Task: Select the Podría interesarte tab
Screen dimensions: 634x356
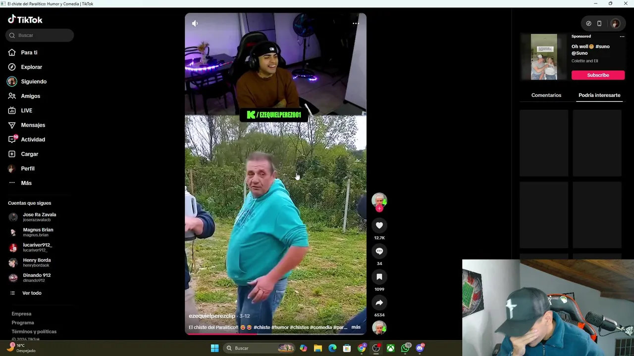Action: pyautogui.click(x=599, y=95)
